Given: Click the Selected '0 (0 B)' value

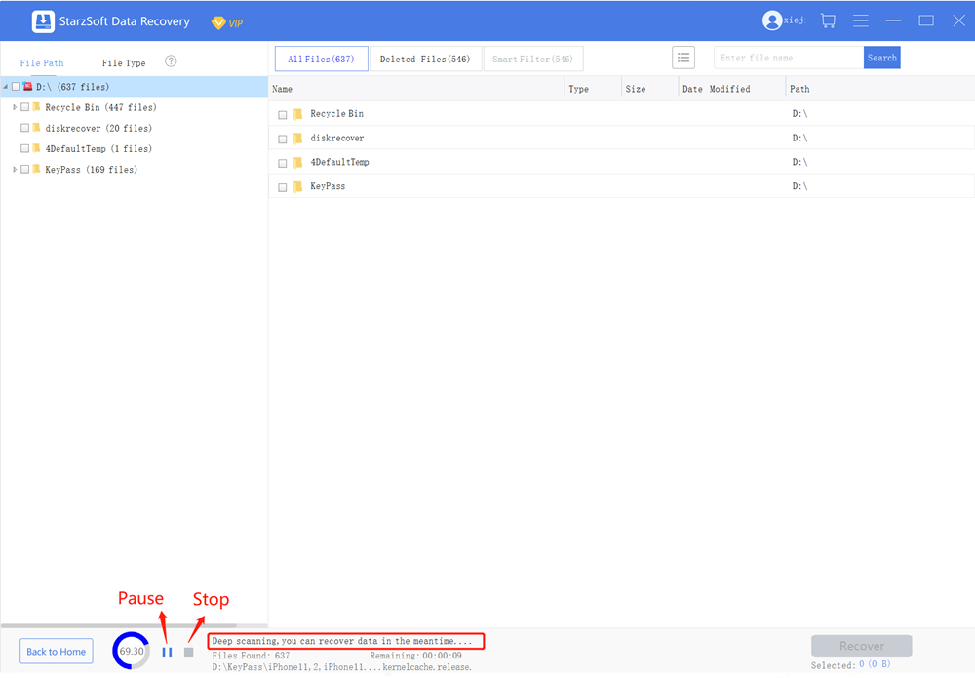Looking at the screenshot, I should [x=875, y=664].
